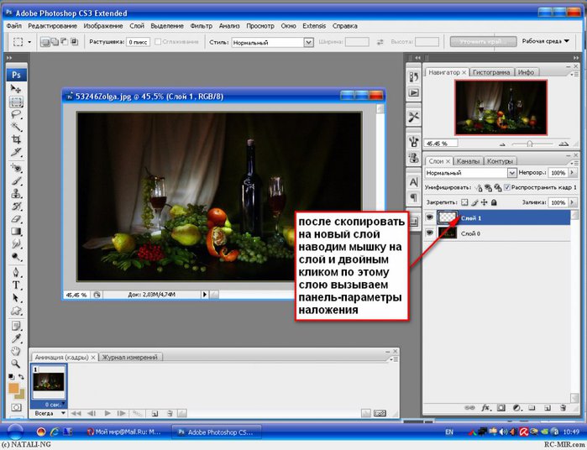Select the Rectangular Marquee tool in toolbox

point(16,102)
